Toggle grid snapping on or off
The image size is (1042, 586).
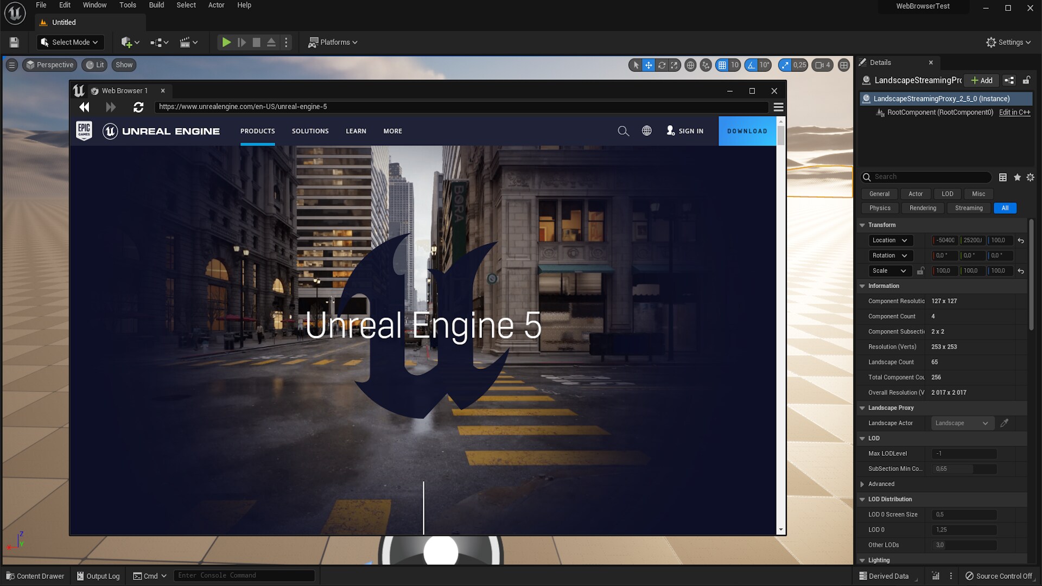(x=722, y=65)
